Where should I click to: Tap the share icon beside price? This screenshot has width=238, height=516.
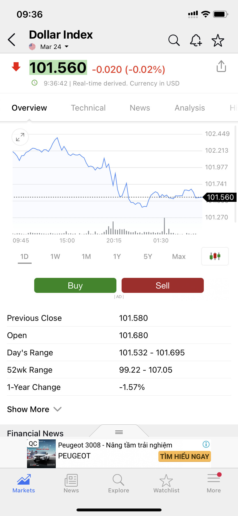221,66
